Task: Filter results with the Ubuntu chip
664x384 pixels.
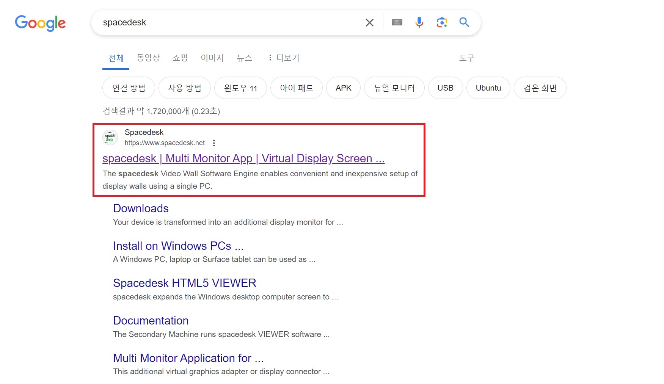Action: (x=488, y=88)
